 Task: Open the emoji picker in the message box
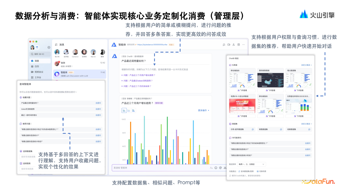pos(216,168)
